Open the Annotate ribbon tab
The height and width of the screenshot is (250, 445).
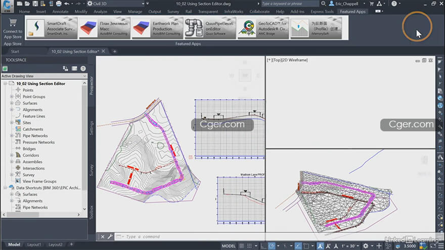pos(60,12)
